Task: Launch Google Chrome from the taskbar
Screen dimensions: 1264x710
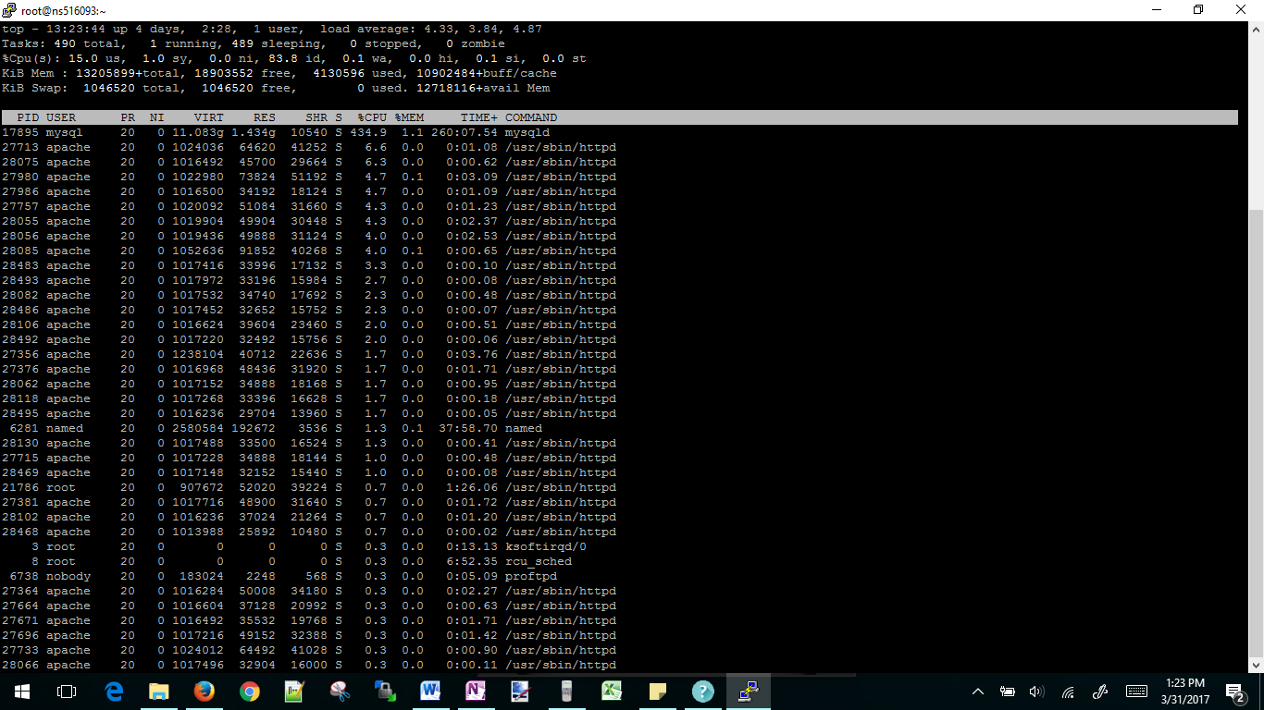Action: 250,692
